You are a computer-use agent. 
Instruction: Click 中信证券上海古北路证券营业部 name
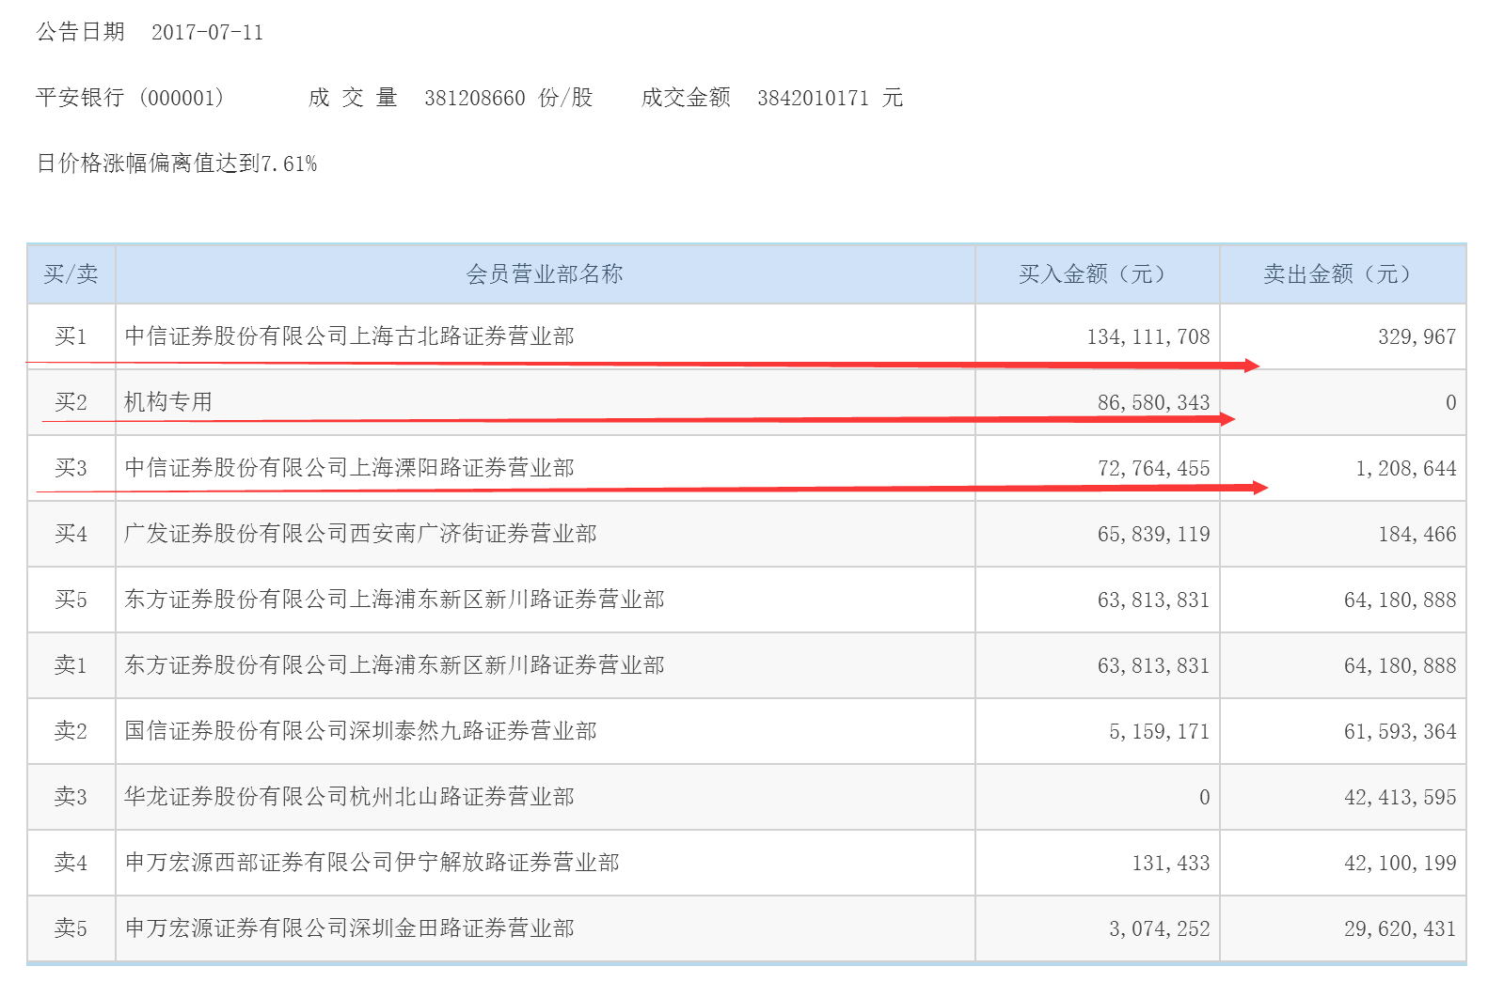(x=349, y=336)
